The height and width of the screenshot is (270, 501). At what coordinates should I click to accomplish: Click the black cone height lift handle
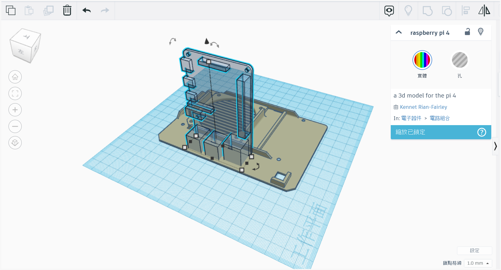tap(206, 41)
